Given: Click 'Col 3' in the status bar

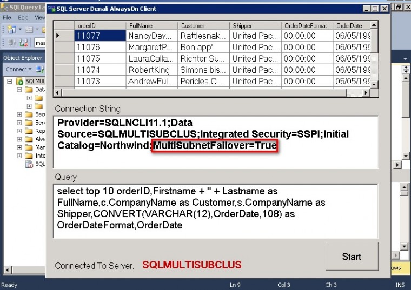Looking at the screenshot, I should 284,285.
